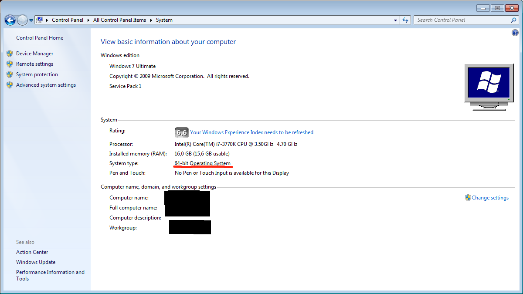Screen dimensions: 523x294
Task: Click the shield icon beside Device Manager
Action: (10, 54)
